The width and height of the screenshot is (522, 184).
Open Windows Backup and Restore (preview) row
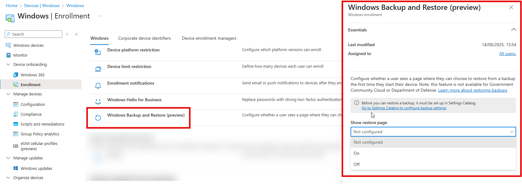coord(146,115)
